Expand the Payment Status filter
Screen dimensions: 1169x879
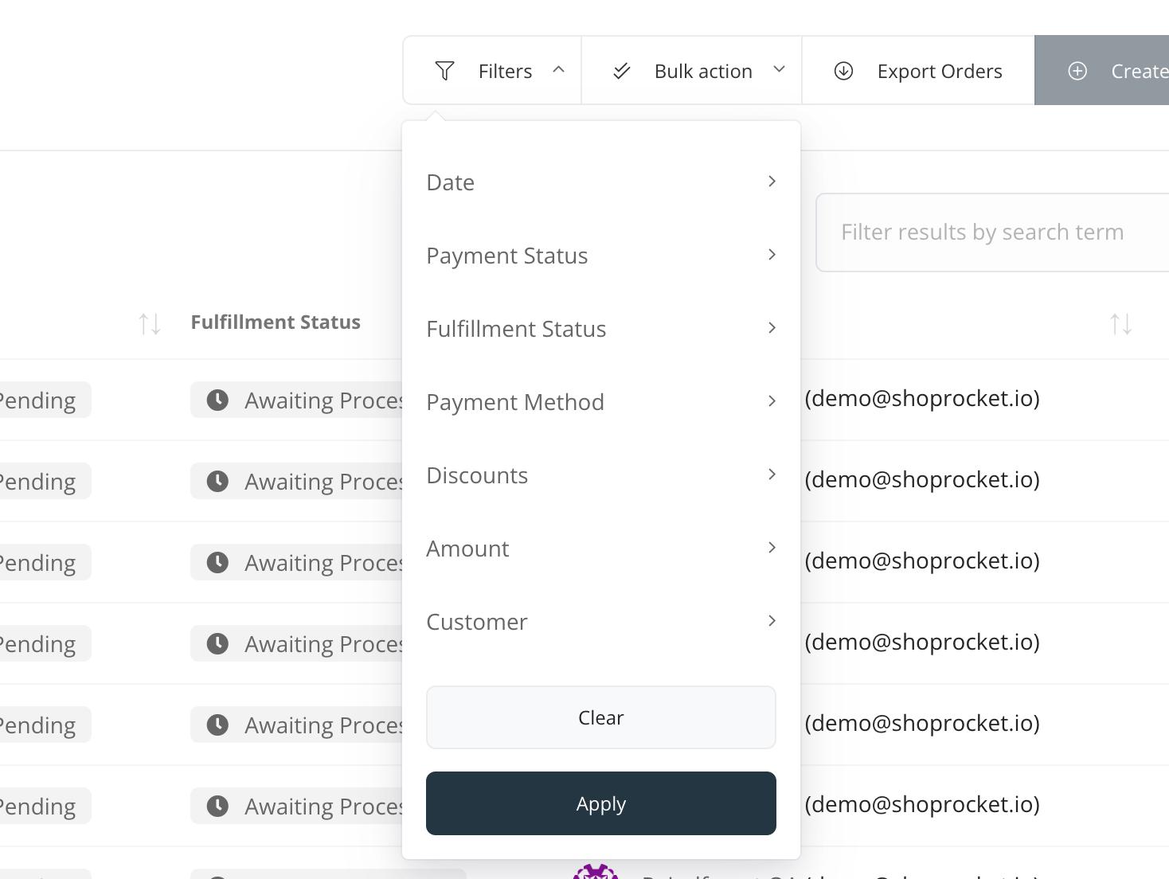click(x=601, y=256)
